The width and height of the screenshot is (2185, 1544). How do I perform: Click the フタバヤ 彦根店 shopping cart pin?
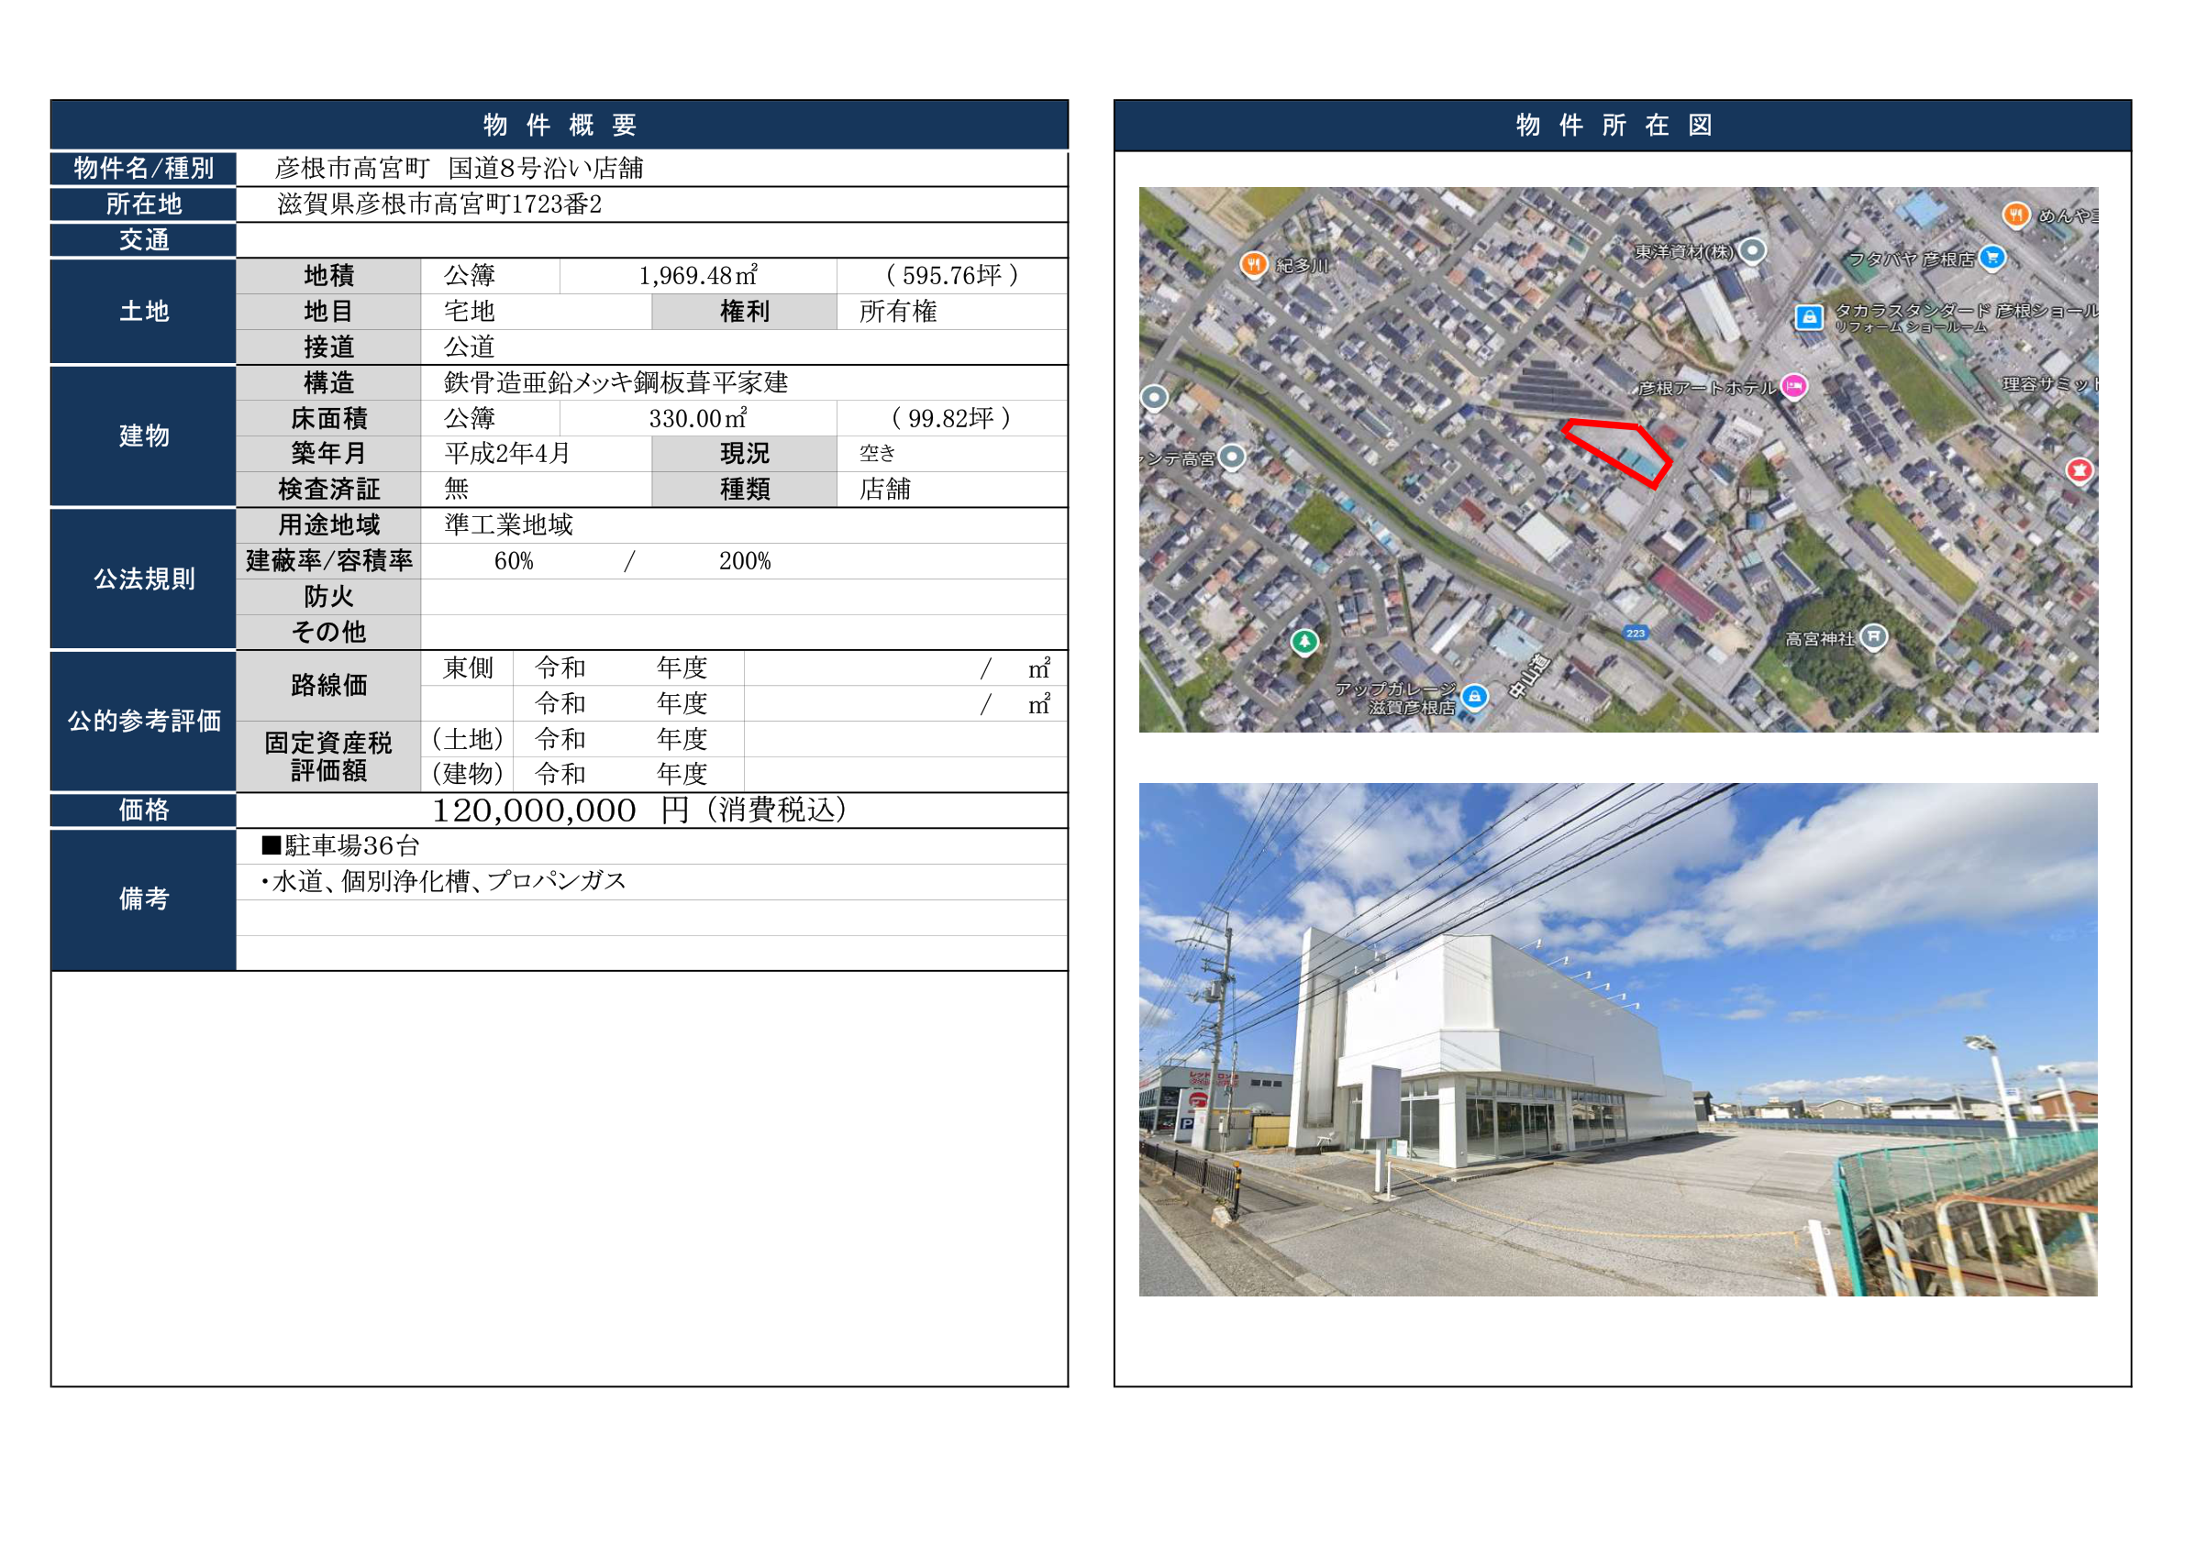point(1991,257)
